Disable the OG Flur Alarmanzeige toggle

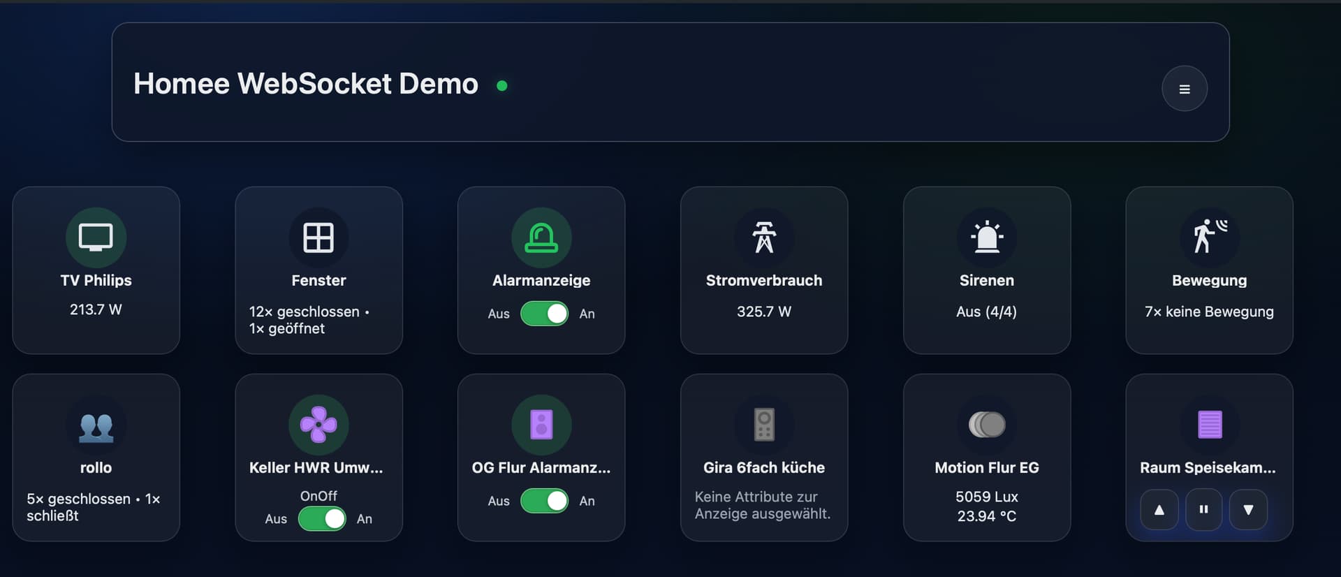coord(544,501)
